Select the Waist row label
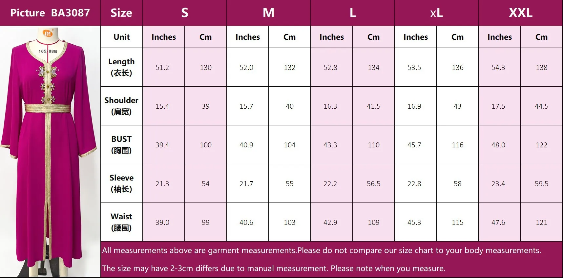 pos(121,222)
